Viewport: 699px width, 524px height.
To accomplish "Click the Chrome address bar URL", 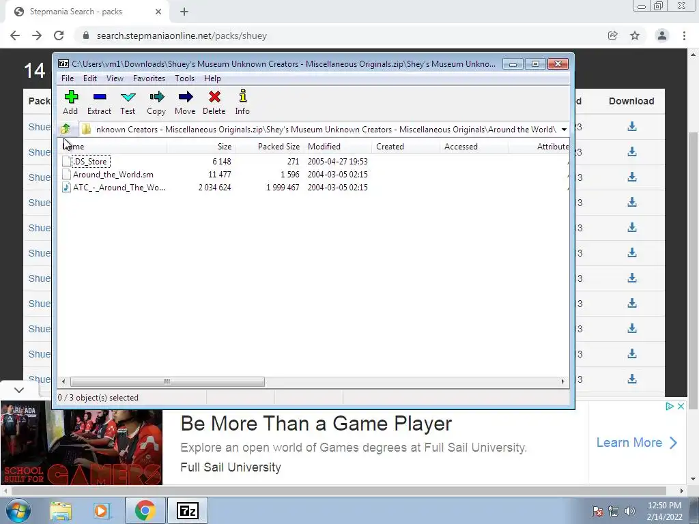I will coord(182,35).
